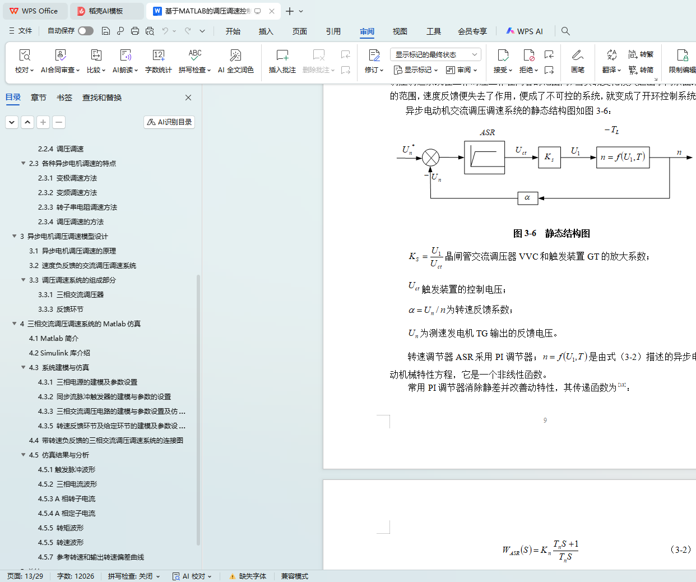This screenshot has width=696, height=582.
Task: Collapse the 4.3 系统建模与仿真 tree node
Action: pos(24,368)
